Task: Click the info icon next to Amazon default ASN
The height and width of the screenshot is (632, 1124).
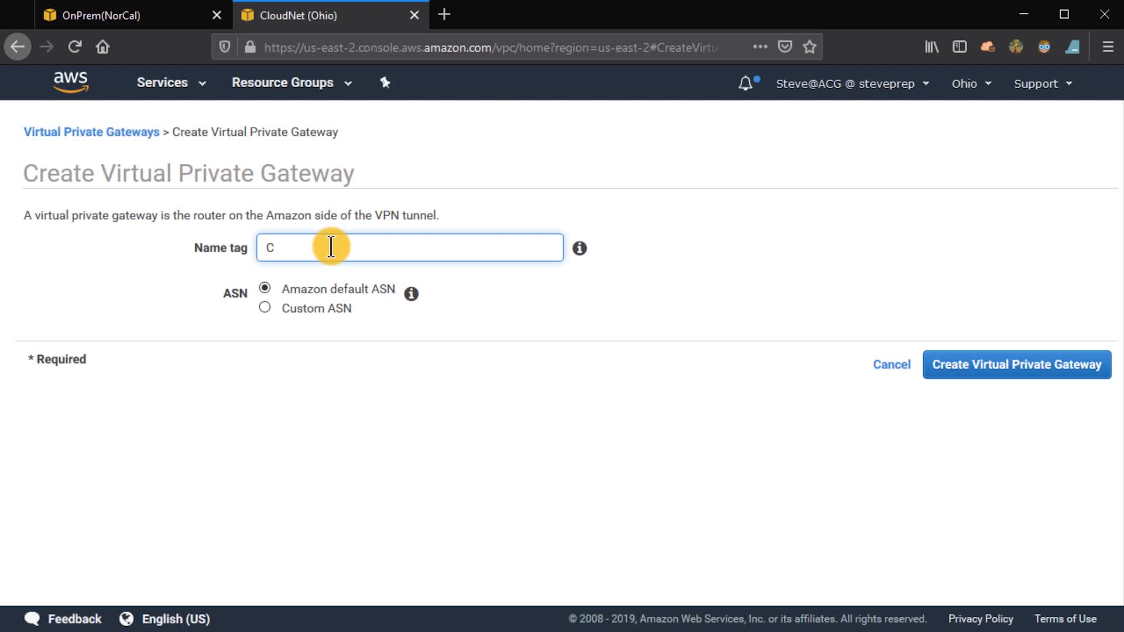Action: 412,294
